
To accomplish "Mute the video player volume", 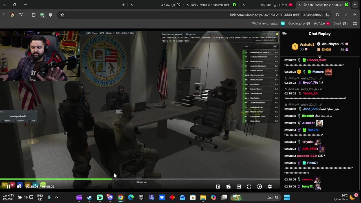I will pos(19,186).
